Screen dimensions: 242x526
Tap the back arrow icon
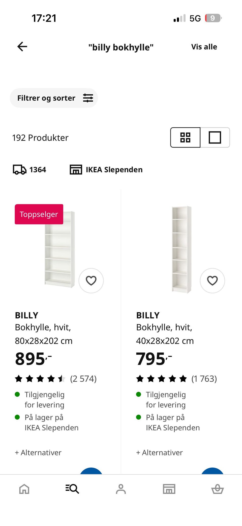pos(22,47)
